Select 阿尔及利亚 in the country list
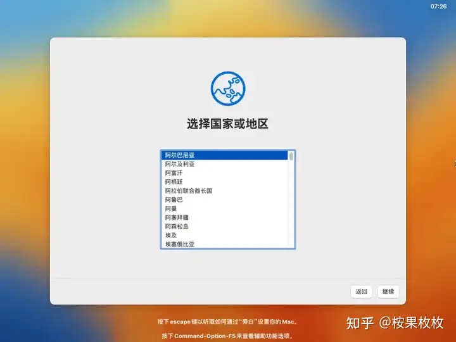The width and height of the screenshot is (456, 342). (x=224, y=164)
